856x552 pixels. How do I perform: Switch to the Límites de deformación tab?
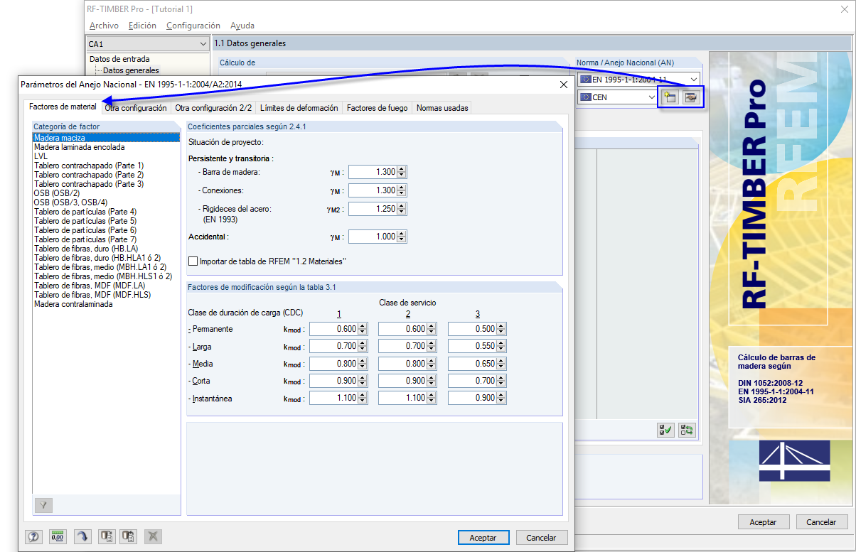click(x=299, y=108)
